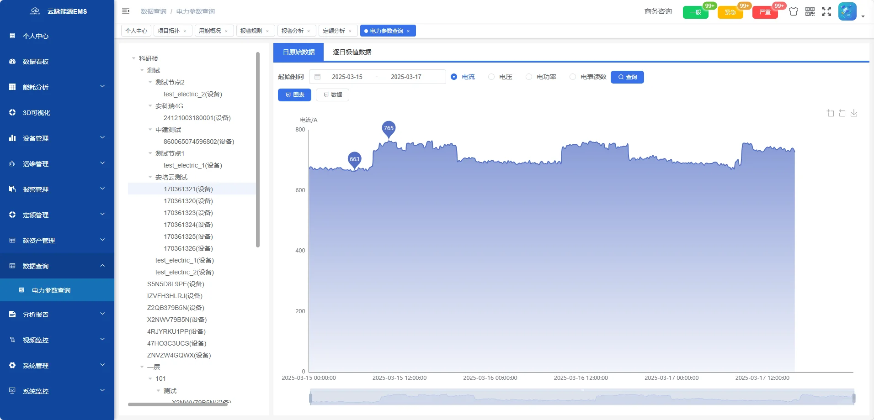Click the chart zoom-reset tool icon

tap(842, 113)
